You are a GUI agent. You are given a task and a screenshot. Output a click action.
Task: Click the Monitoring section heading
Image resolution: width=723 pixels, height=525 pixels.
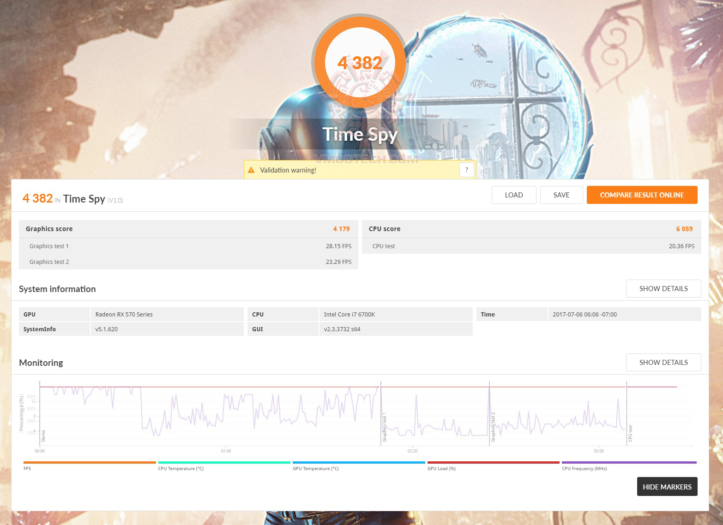41,363
